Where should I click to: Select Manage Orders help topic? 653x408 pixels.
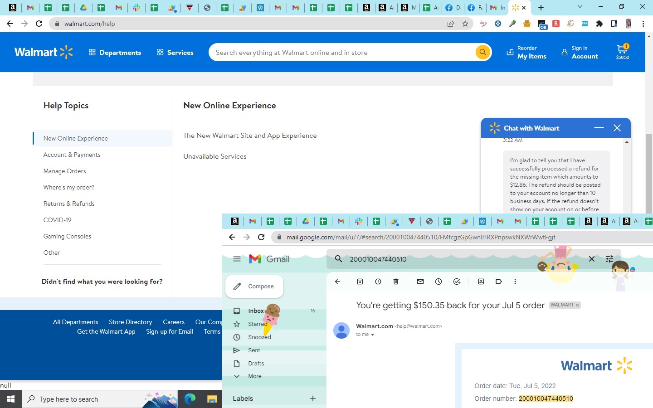[x=64, y=171]
